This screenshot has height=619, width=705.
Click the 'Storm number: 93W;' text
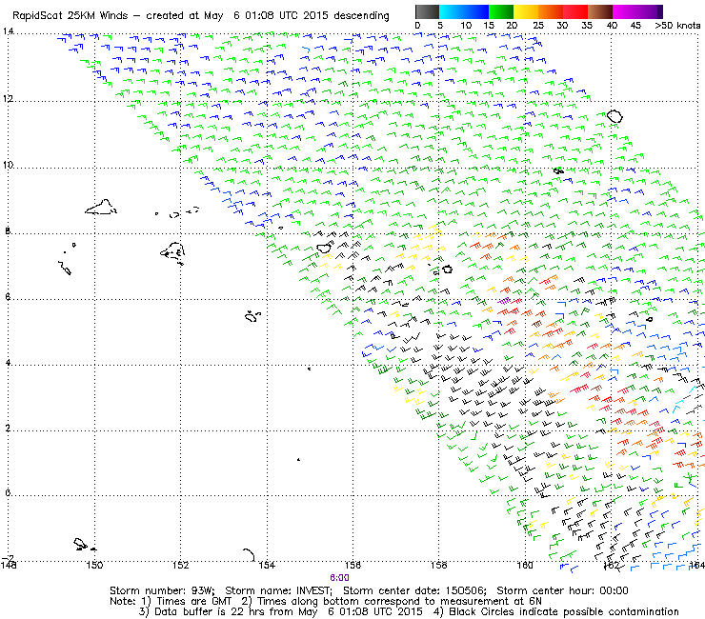[x=162, y=590]
